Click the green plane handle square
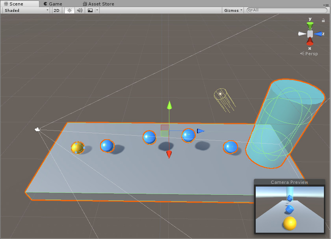 click(165, 134)
